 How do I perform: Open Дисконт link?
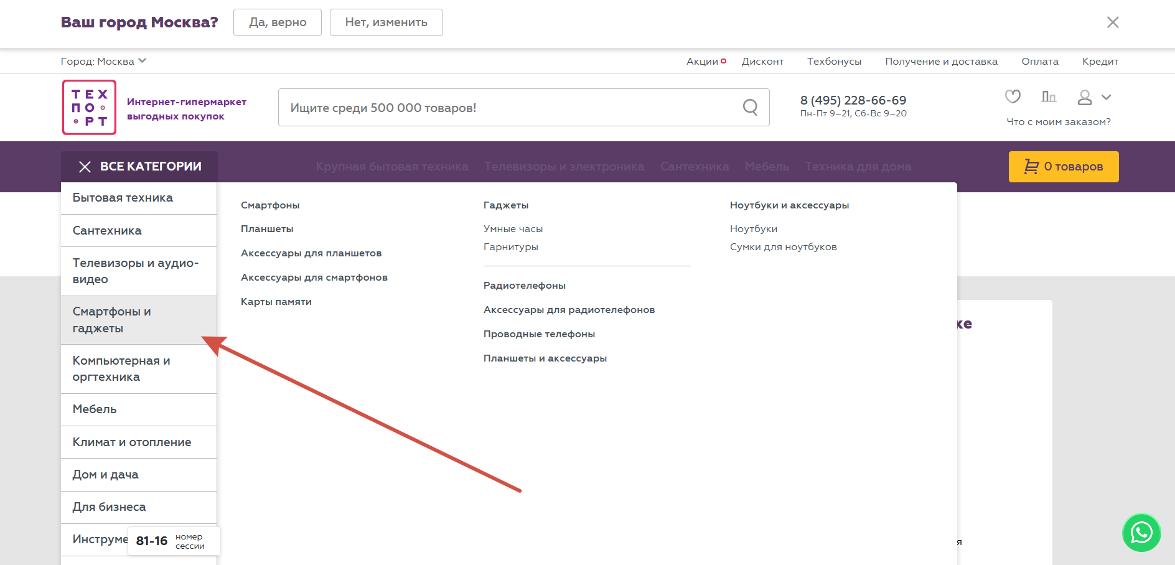tap(762, 61)
